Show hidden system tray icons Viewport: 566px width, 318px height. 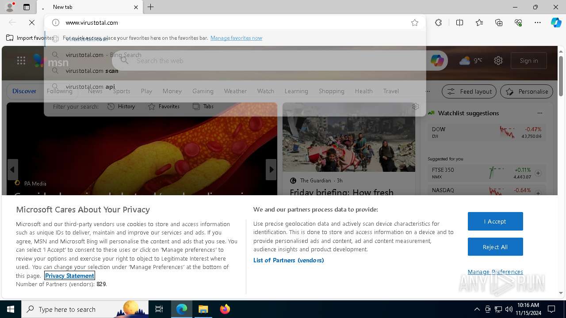477,309
